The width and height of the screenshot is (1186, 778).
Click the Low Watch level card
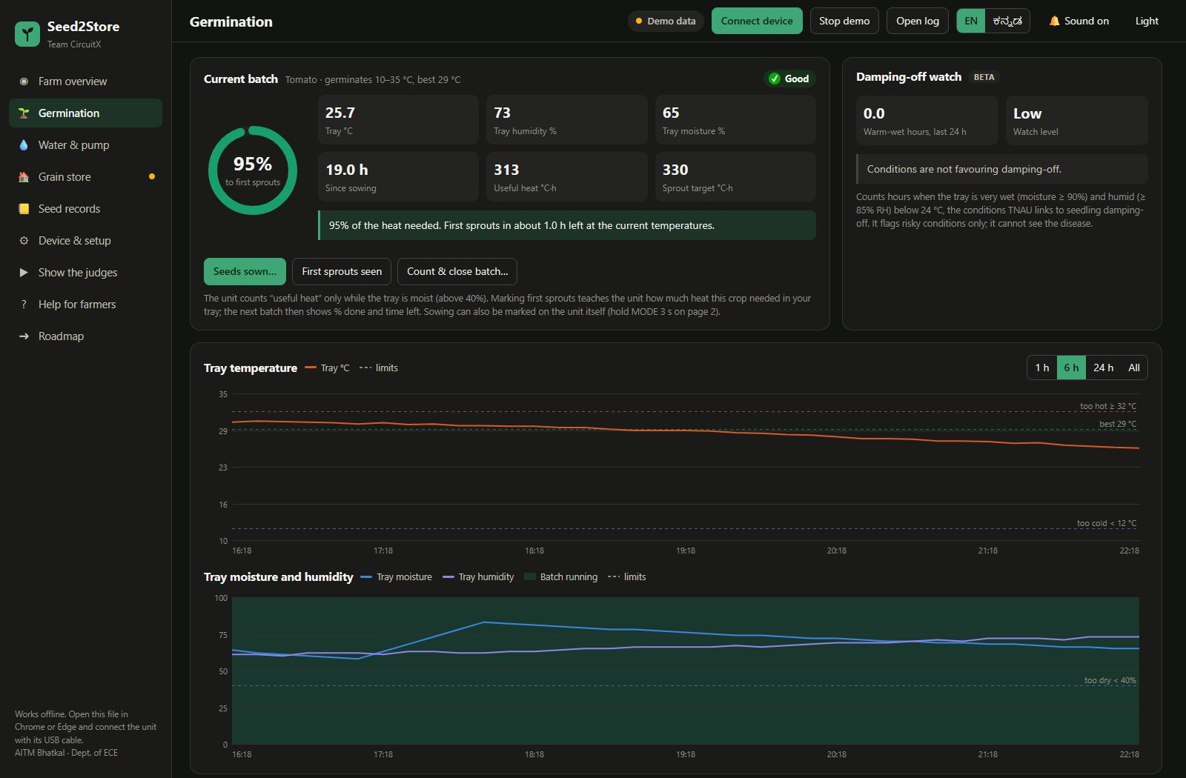(x=1077, y=120)
